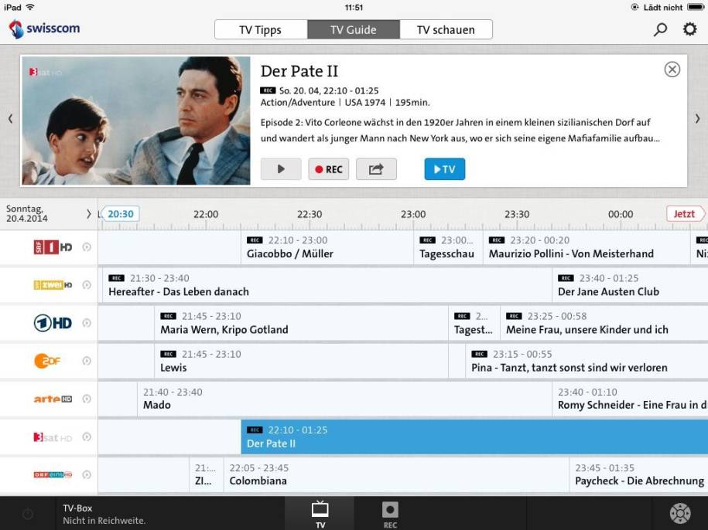Open the search magnifier icon
The width and height of the screenshot is (708, 530).
pos(660,29)
